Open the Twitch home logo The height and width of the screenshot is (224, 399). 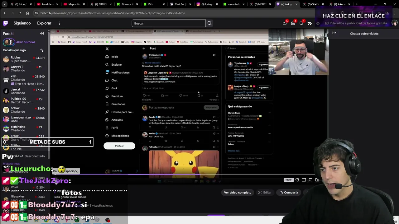coord(5,23)
